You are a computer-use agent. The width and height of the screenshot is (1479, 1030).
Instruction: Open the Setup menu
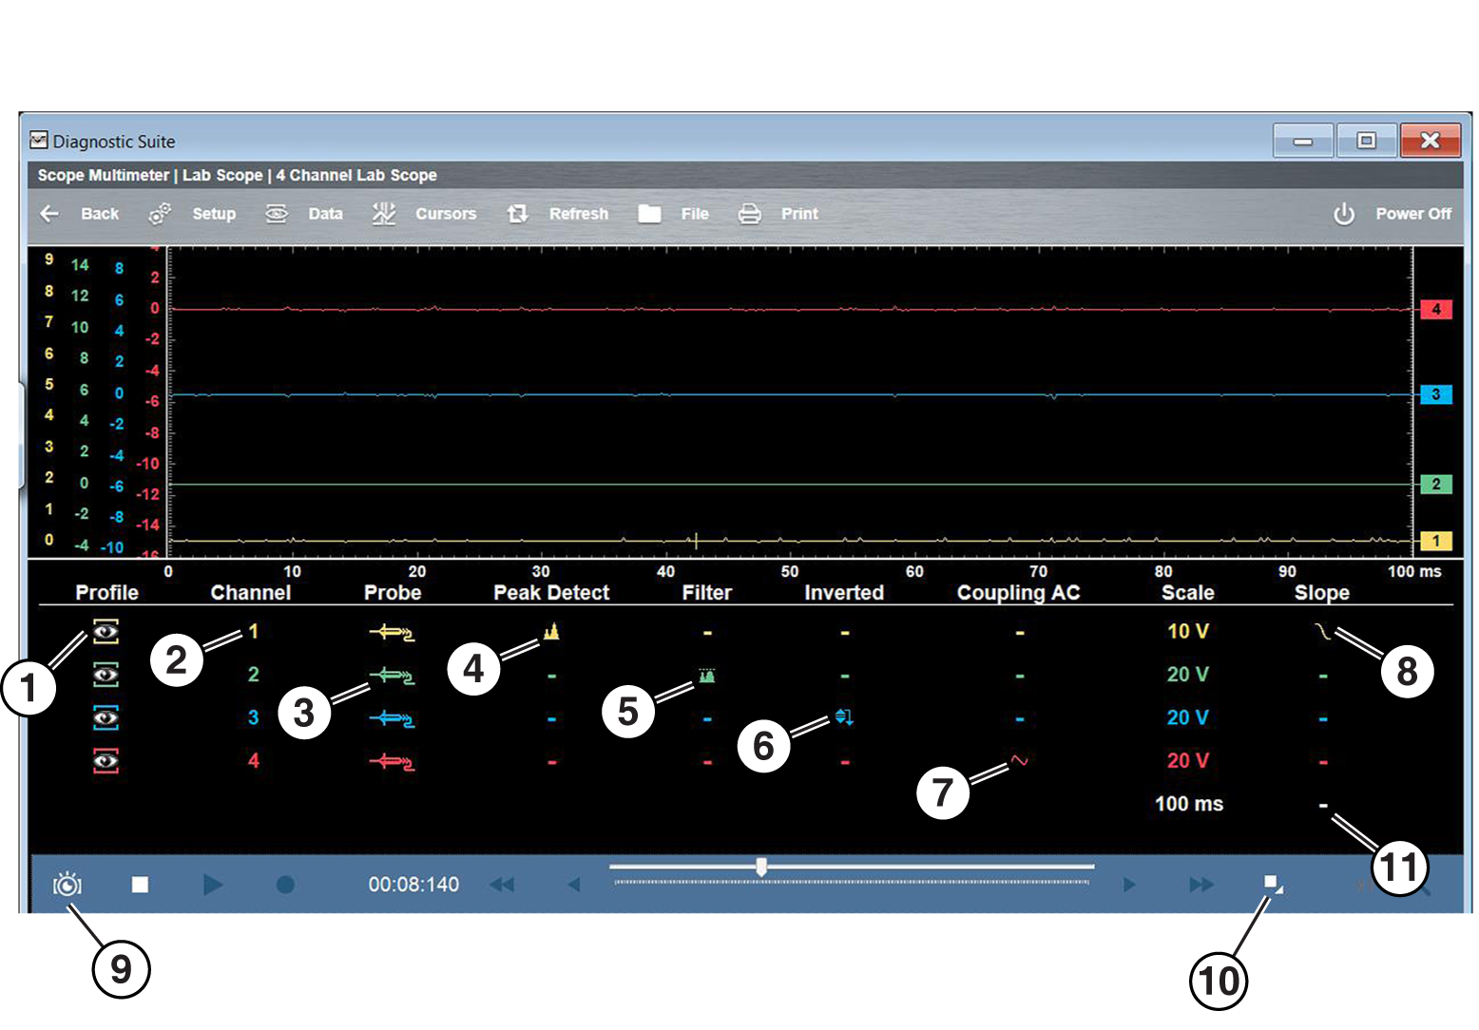pyautogui.click(x=193, y=214)
